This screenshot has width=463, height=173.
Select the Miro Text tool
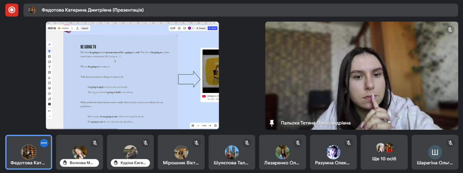(x=50, y=67)
